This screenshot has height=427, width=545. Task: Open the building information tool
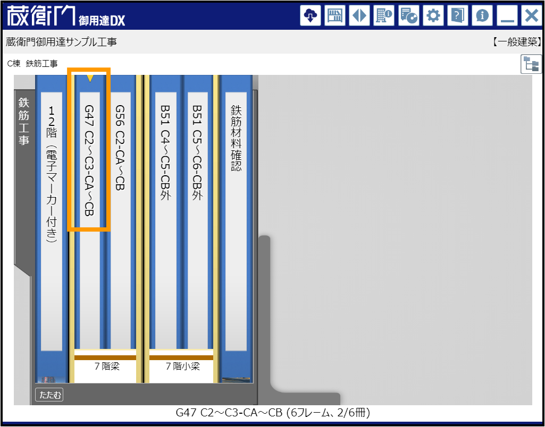[x=383, y=15]
